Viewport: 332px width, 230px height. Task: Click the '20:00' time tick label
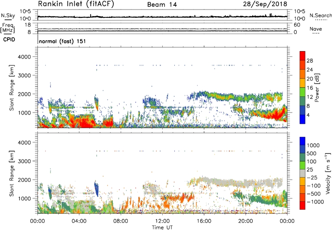coord(245,221)
